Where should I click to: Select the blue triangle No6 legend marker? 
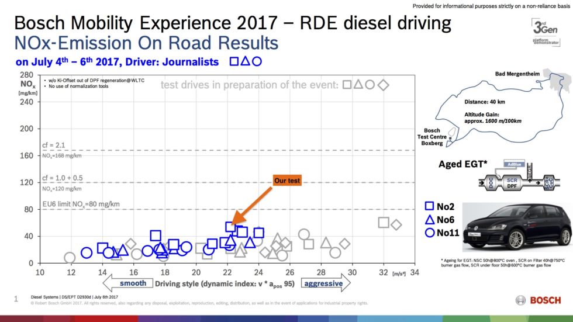(x=429, y=220)
